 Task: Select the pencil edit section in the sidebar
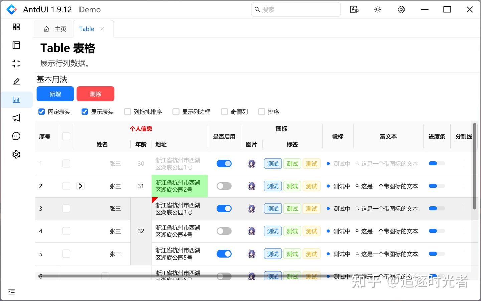click(x=16, y=81)
